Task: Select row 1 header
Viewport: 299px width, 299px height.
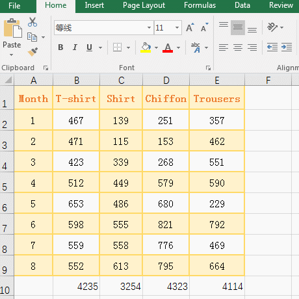Action: (7, 97)
